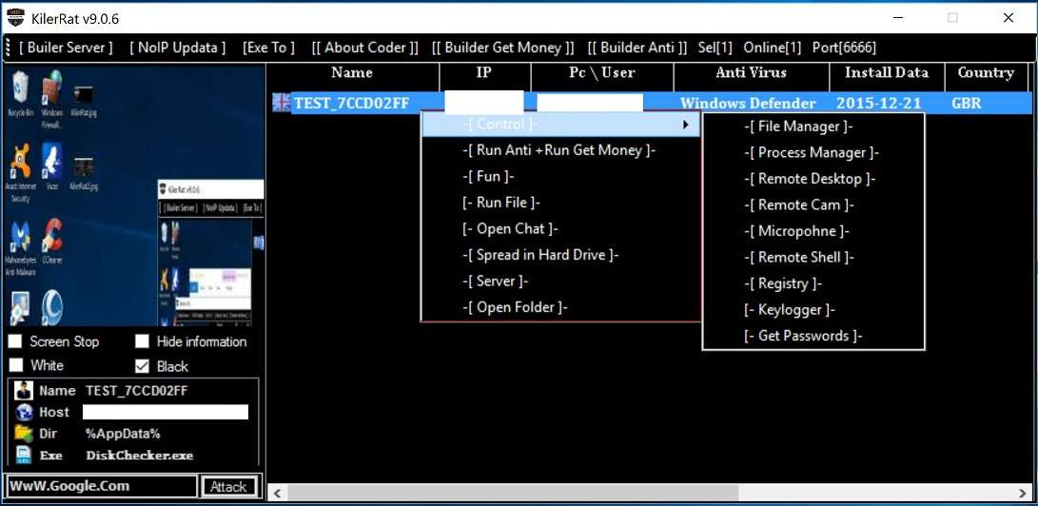Click the Install Data column header
This screenshot has height=506, width=1038.
coord(887,73)
